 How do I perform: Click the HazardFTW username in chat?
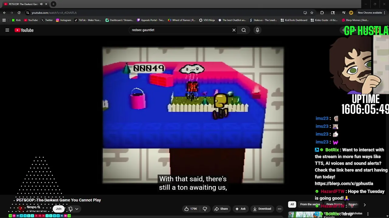332,191
